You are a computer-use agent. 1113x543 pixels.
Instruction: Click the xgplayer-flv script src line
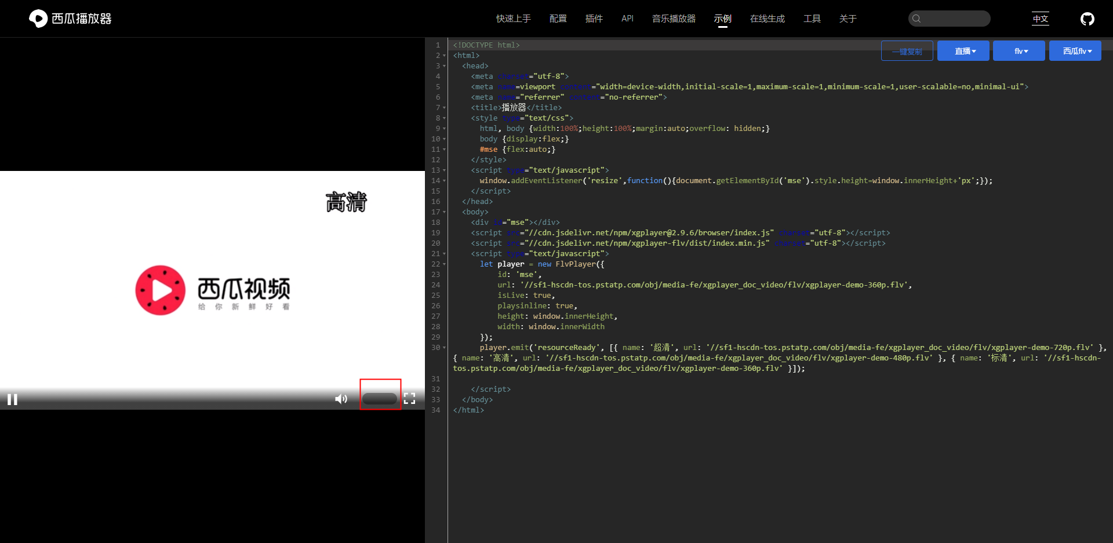[x=678, y=243]
